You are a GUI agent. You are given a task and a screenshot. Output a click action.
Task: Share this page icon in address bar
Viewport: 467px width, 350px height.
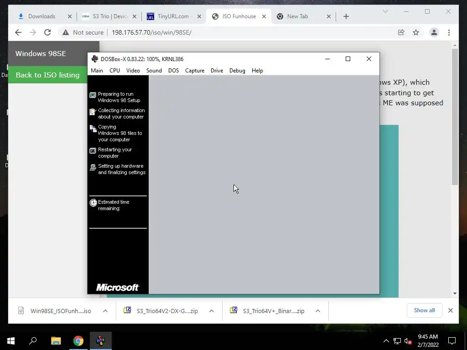pyautogui.click(x=401, y=32)
